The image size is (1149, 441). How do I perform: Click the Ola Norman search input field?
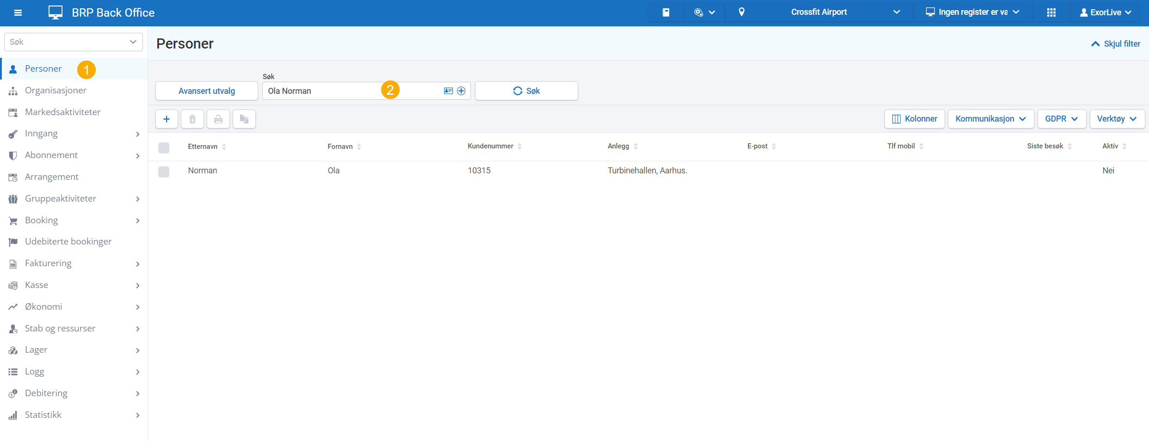pos(366,91)
